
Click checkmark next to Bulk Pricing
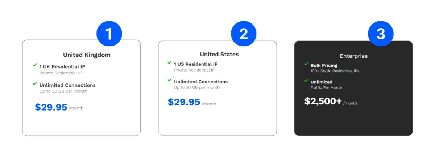point(306,64)
